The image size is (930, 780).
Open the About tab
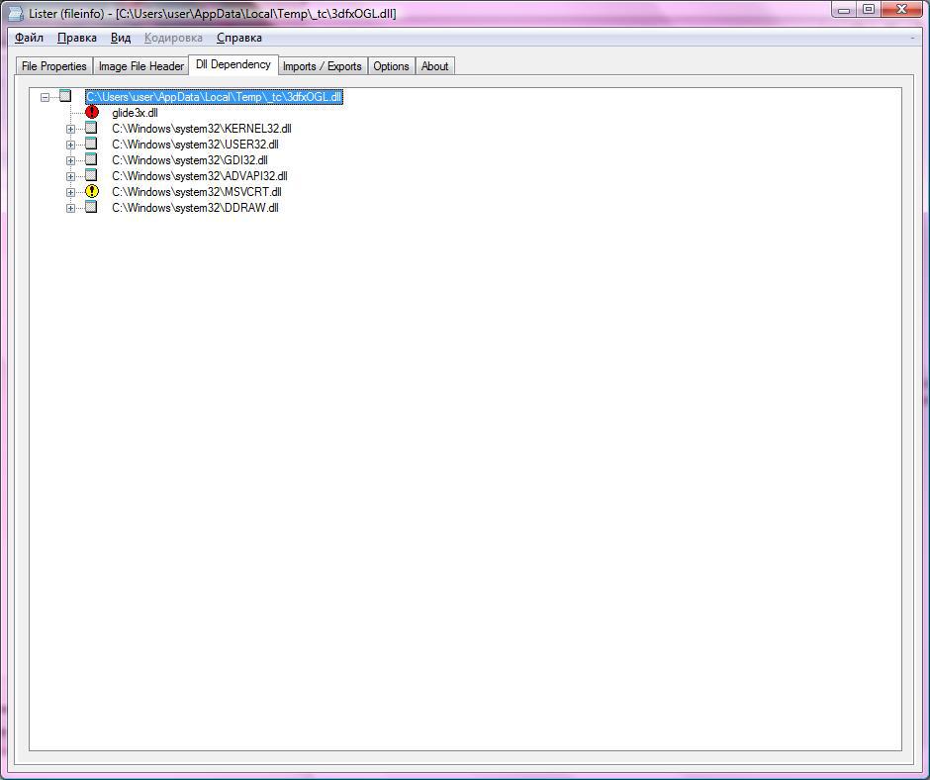[x=434, y=66]
